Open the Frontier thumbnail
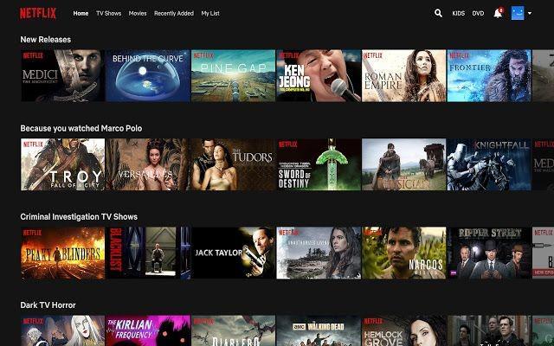The image size is (554, 346). 489,75
